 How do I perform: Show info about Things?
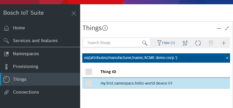tap(105, 28)
